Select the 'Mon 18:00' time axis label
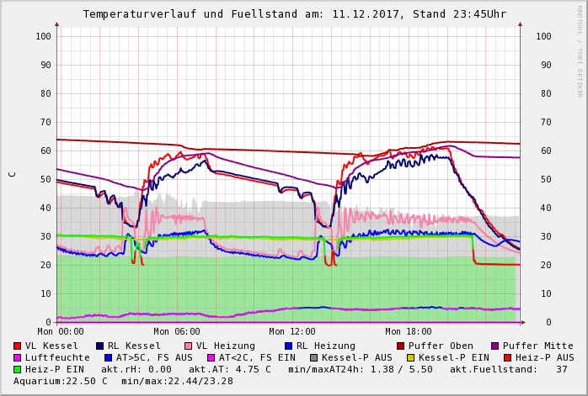The height and width of the screenshot is (396, 588). [x=409, y=332]
